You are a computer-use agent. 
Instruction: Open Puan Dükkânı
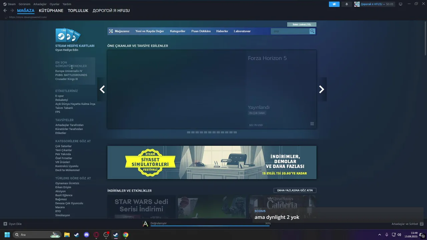point(201,31)
